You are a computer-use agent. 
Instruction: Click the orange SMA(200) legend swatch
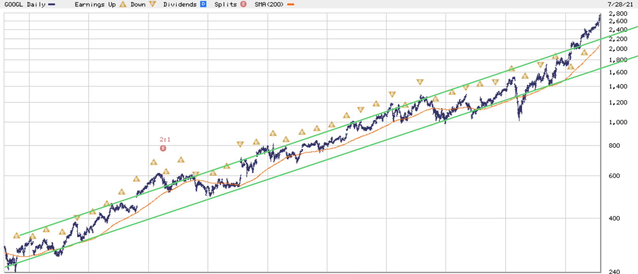tap(291, 4)
